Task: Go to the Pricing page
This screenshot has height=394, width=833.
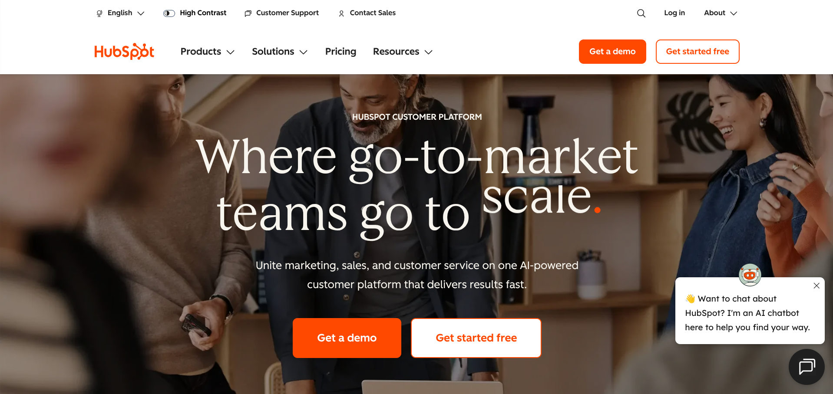Action: 340,52
